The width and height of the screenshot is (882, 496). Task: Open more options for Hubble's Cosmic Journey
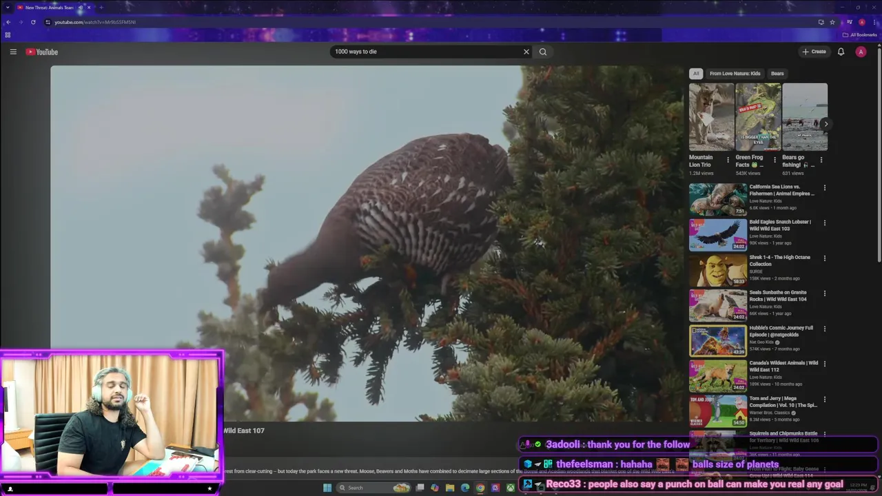click(824, 329)
